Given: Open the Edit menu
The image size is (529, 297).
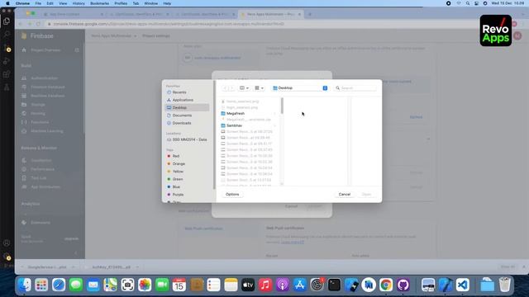Looking at the screenshot, I should click(x=50, y=3).
